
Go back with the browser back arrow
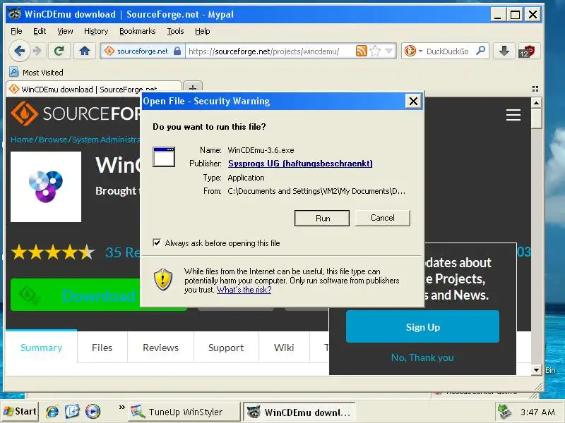[x=19, y=51]
